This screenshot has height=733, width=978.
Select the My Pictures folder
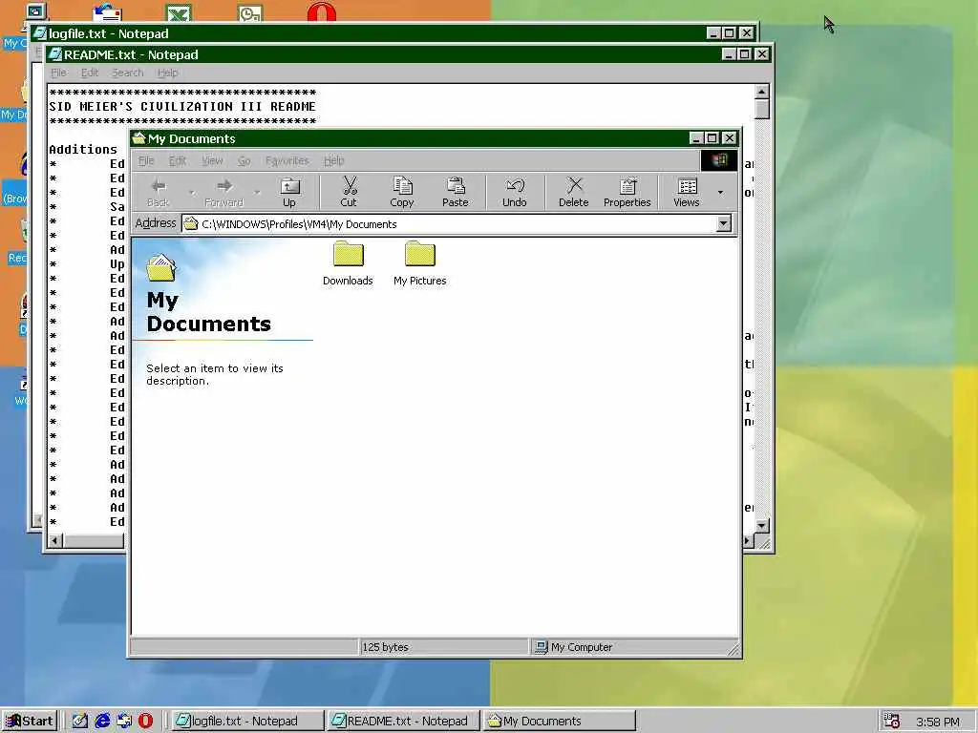click(x=420, y=263)
